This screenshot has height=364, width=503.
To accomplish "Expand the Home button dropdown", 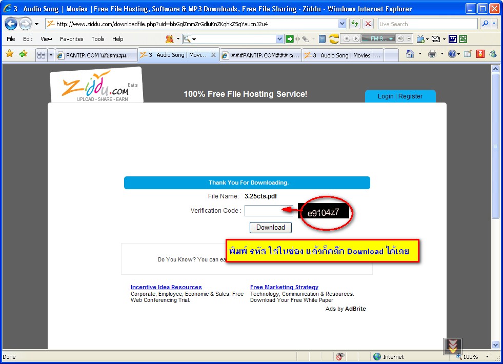I will [420, 54].
